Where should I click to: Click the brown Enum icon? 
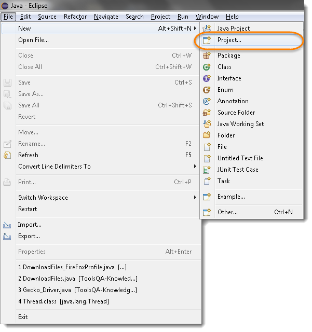(207, 90)
